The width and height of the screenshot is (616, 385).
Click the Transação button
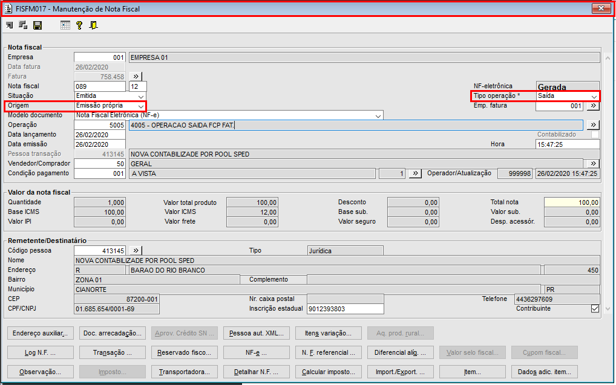pos(113,352)
